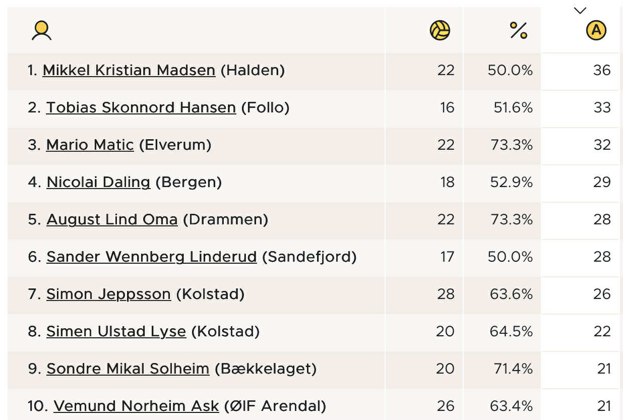Viewport: 623px width, 420px height.
Task: Click the assists 'A' icon header
Action: point(596,31)
